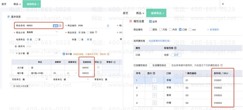The height and width of the screenshot is (110, 243).
Task: Check the 内存 attribute checkbox
Action: coord(170,29)
